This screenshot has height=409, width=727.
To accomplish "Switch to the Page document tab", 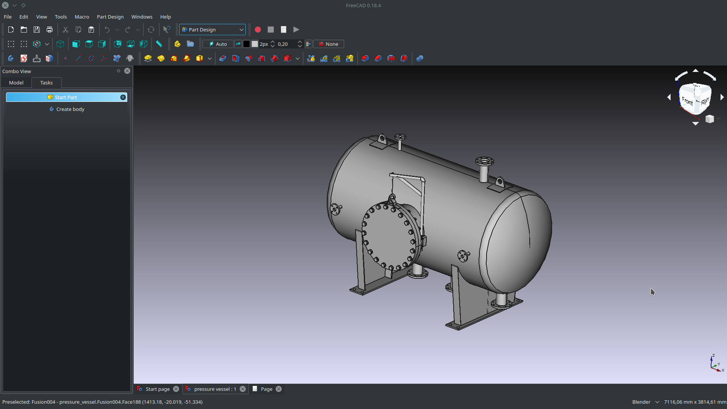I will point(267,389).
